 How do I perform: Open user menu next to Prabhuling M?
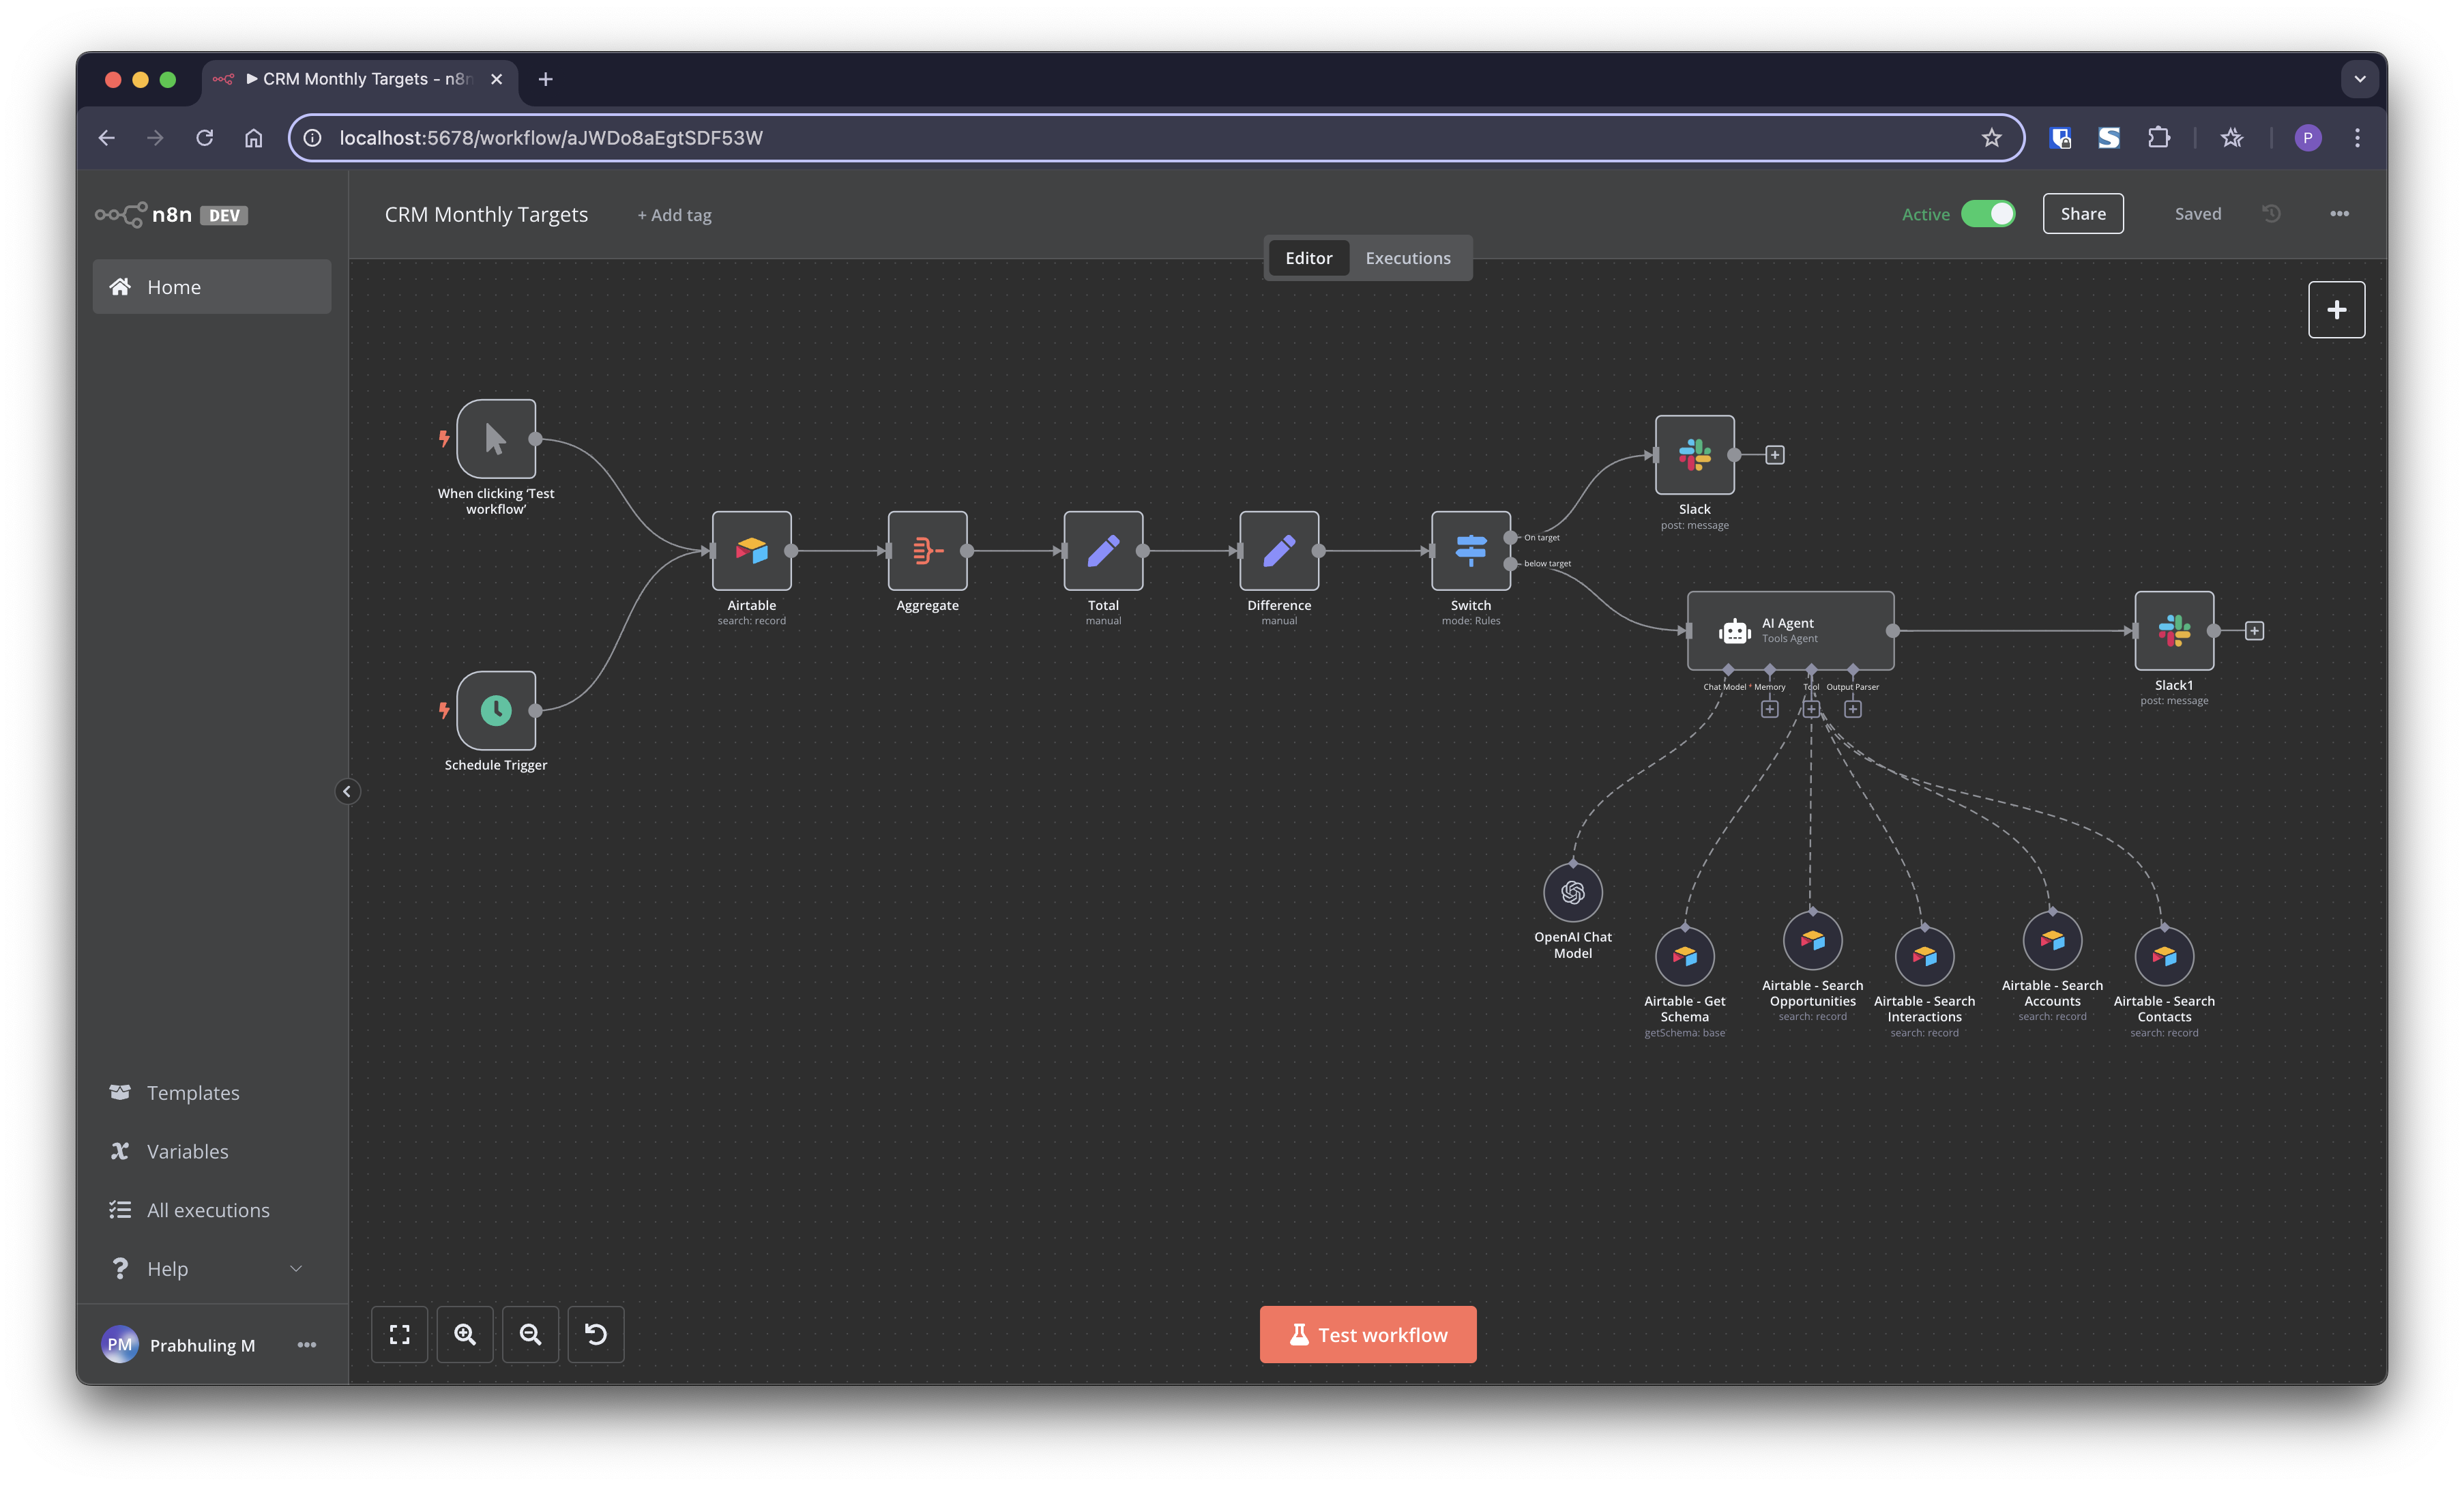tap(307, 1345)
